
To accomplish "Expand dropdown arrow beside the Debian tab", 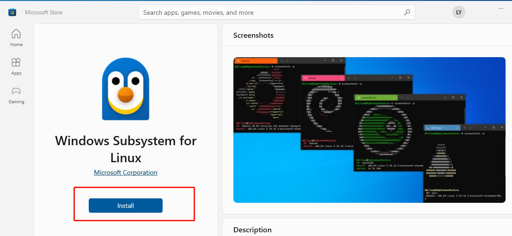I will 355,78.
